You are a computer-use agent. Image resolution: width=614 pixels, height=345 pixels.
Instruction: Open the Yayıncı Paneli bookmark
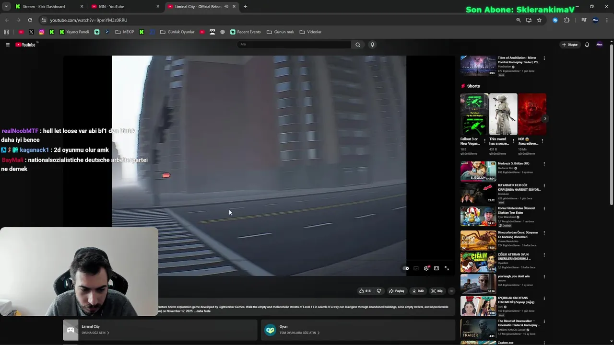click(74, 32)
